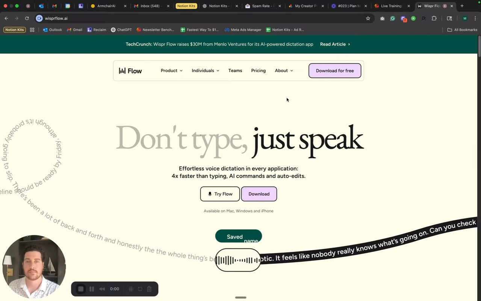
Task: Stop the screen recording
Action: [81, 289]
